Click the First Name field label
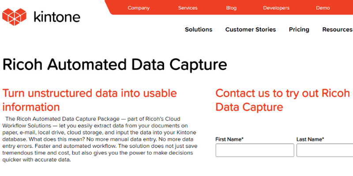The image size is (353, 176). (229, 139)
